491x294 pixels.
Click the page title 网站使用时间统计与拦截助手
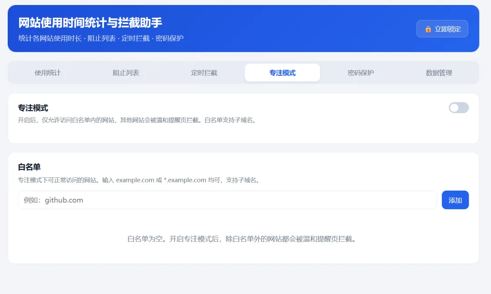[90, 23]
